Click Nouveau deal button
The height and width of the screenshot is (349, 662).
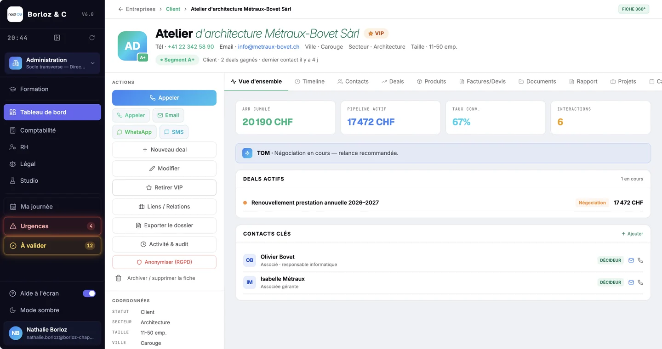pyautogui.click(x=164, y=150)
